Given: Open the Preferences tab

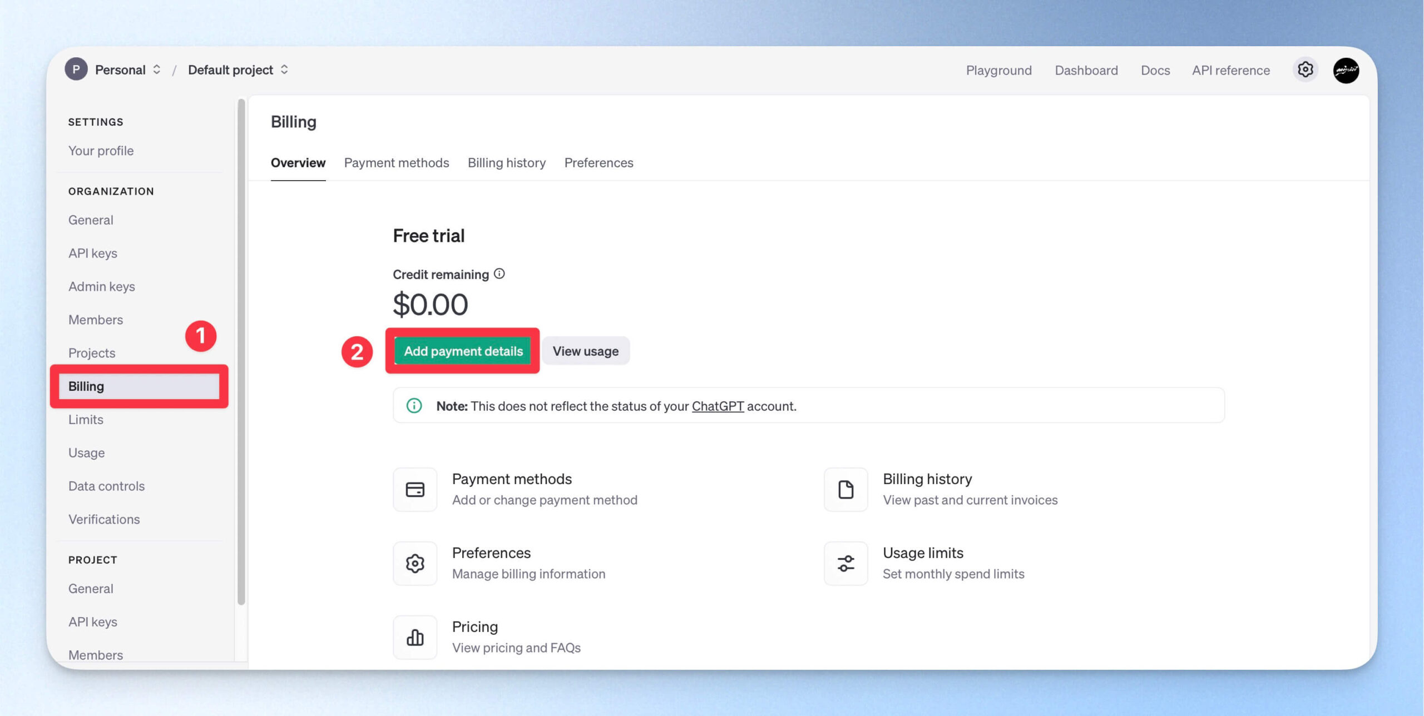Looking at the screenshot, I should pos(599,162).
